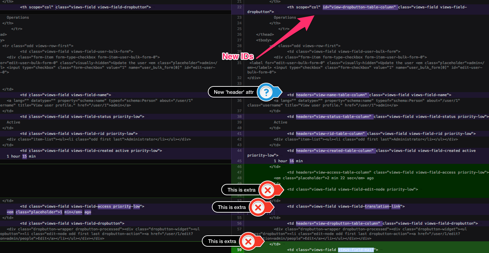Click the highlighted id="view-dropbutton-table-column" attribute on line 22
Image resolution: width=489 pixels, height=253 pixels.
point(360,7)
